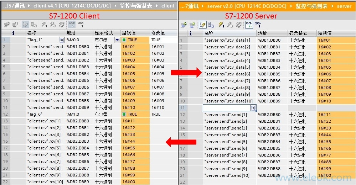Click Add row icon in Server toolbar
Screen dimensions: 356x185
pyautogui.click(x=192, y=25)
